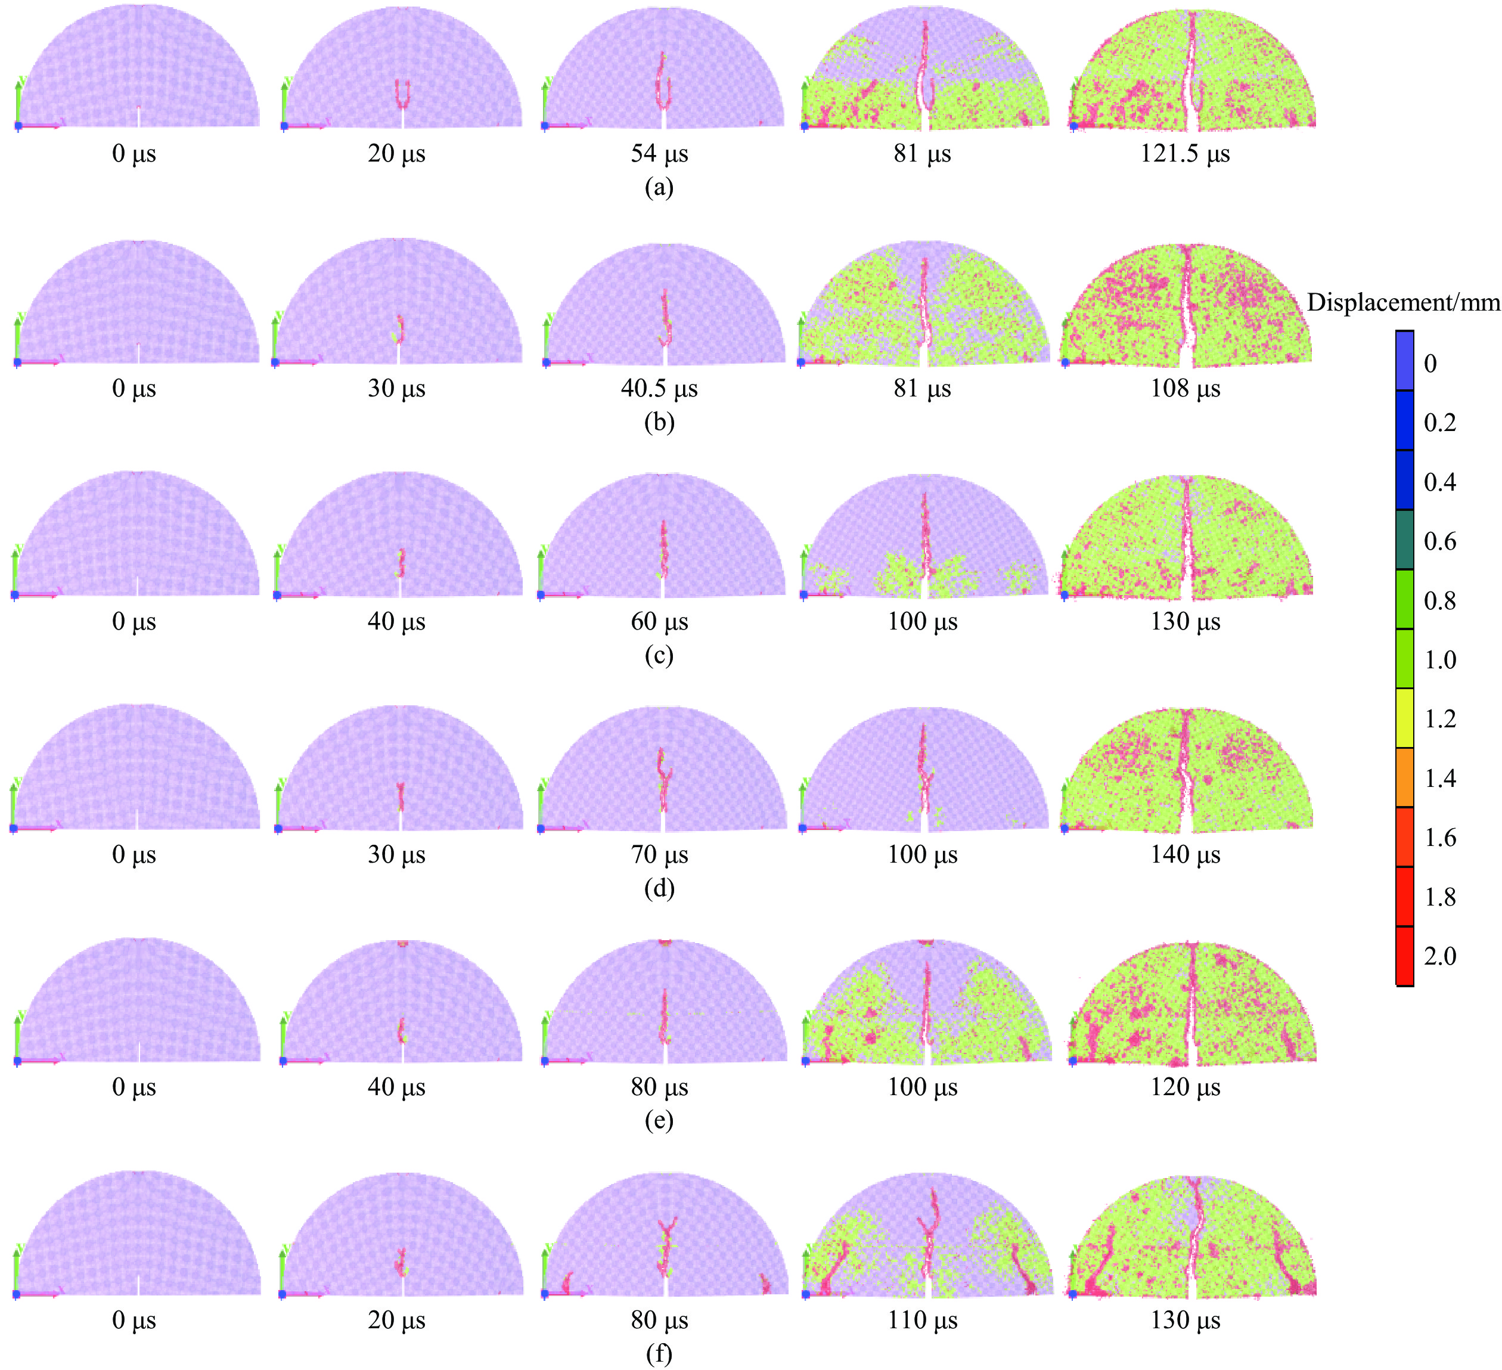Select the semi-disc image at 70 µs
This screenshot has width=1502, height=1370.
point(662,768)
